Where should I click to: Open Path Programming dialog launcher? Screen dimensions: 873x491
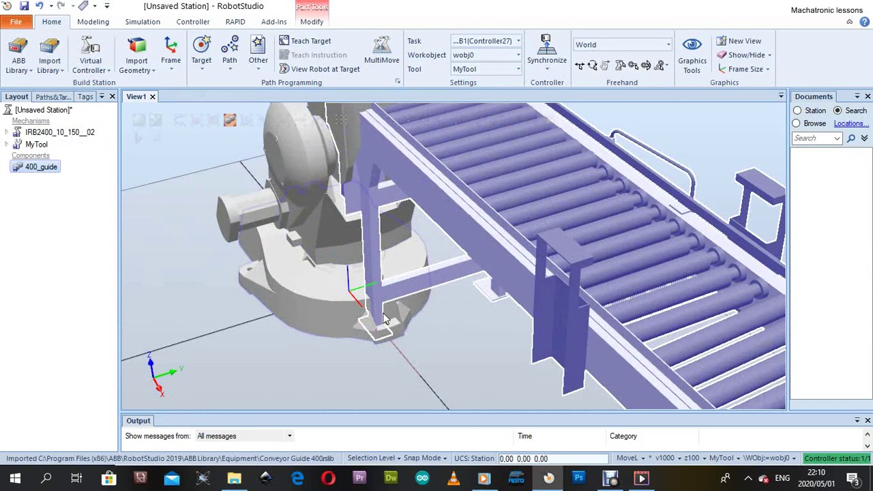click(x=398, y=82)
